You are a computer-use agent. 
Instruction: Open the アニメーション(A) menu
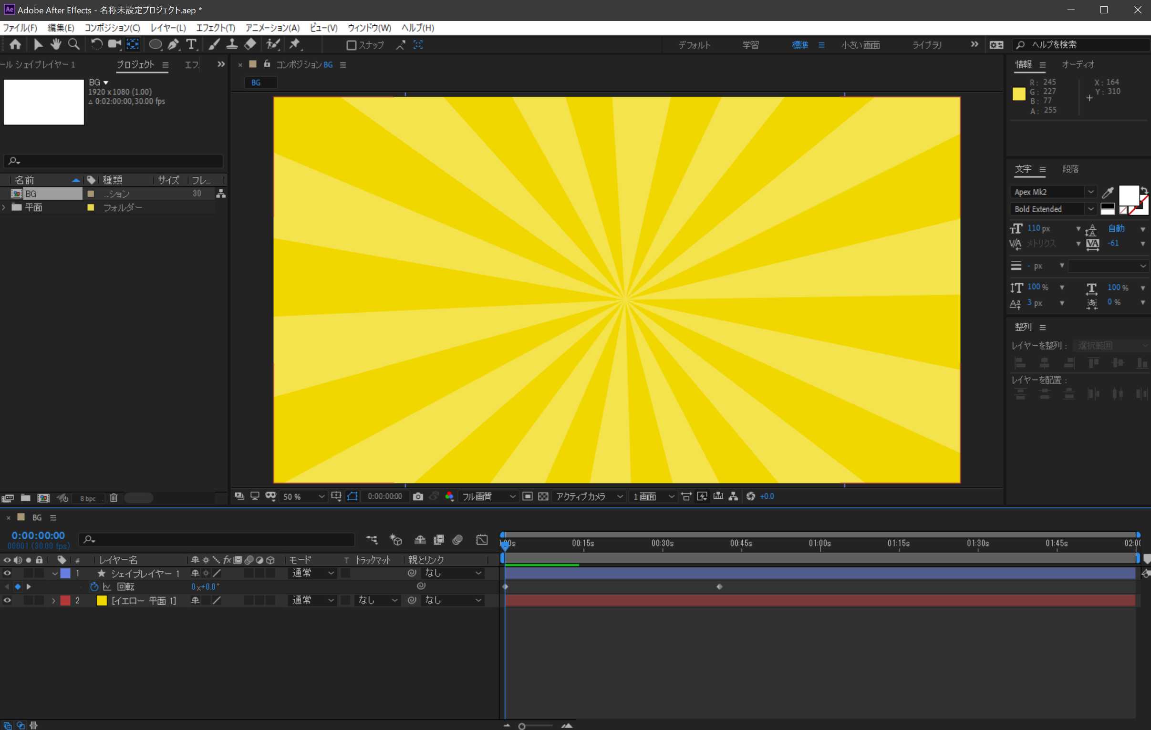272,28
